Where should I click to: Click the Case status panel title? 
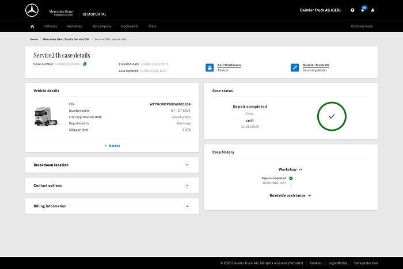click(223, 91)
